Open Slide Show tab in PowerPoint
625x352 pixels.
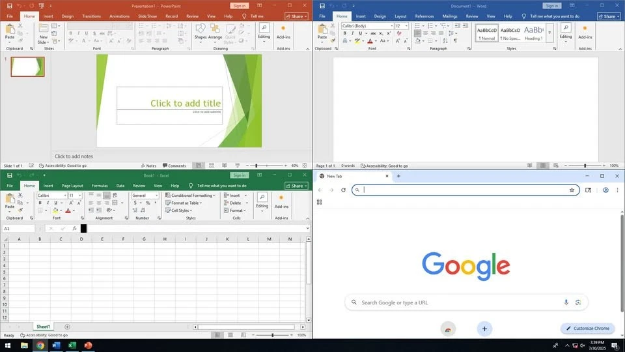pyautogui.click(x=148, y=16)
